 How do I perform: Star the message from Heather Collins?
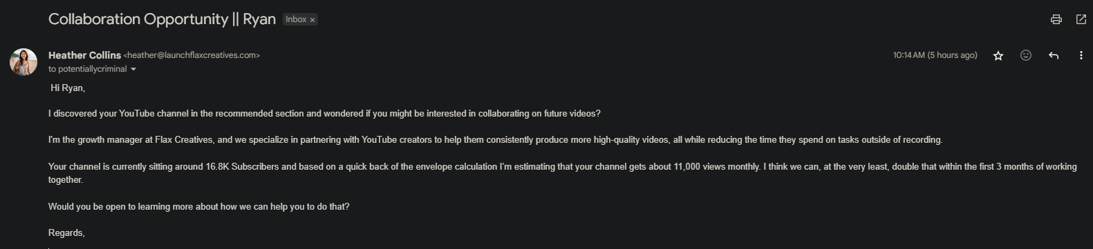click(998, 56)
